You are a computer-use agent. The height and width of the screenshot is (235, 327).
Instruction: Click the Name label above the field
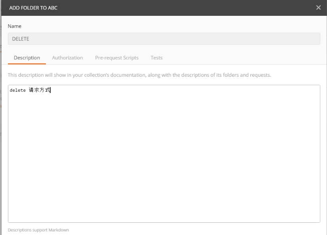15,26
